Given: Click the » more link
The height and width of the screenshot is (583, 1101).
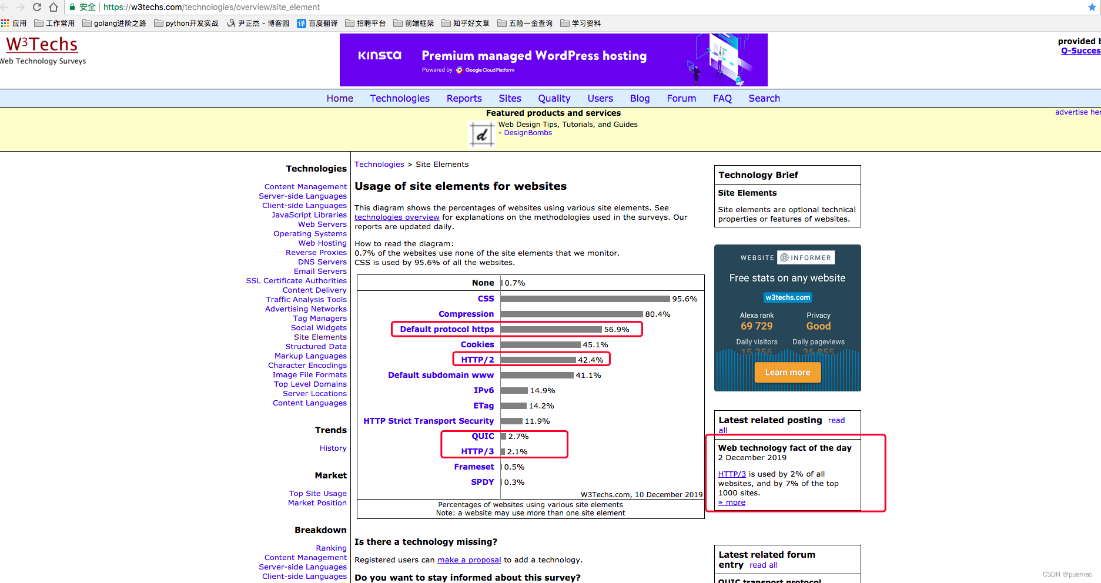Looking at the screenshot, I should (732, 502).
